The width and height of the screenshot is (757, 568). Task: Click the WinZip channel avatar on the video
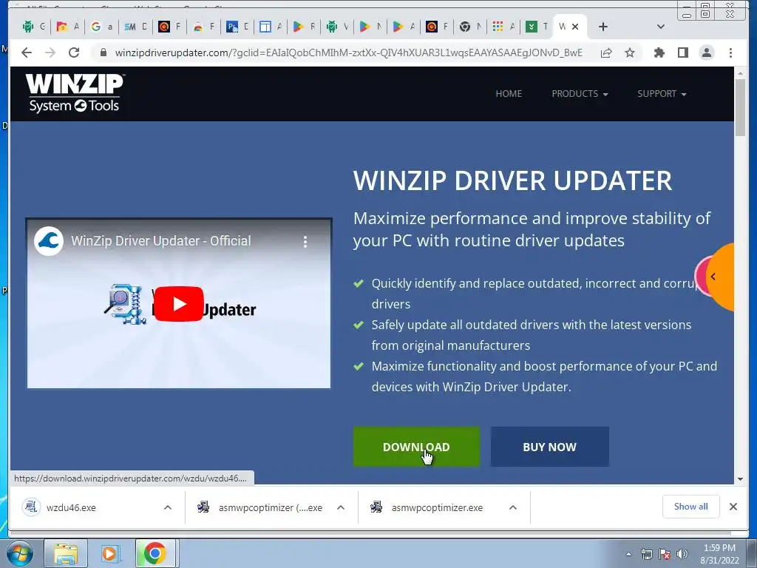[x=49, y=240]
